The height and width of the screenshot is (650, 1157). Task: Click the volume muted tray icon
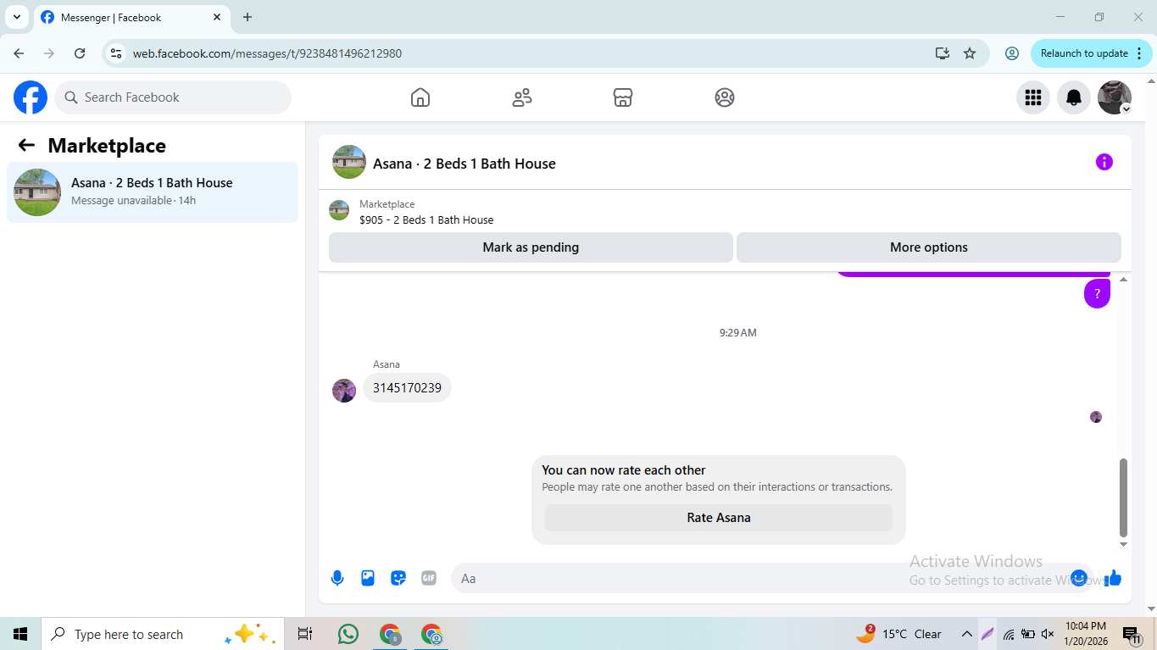click(x=1048, y=634)
